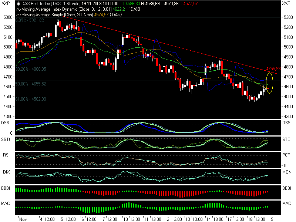The image size is (296, 222).
Task: Click the low value L:4570,86
Action: [169, 4]
